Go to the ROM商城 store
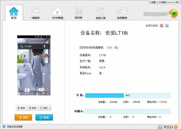 [57, 13]
